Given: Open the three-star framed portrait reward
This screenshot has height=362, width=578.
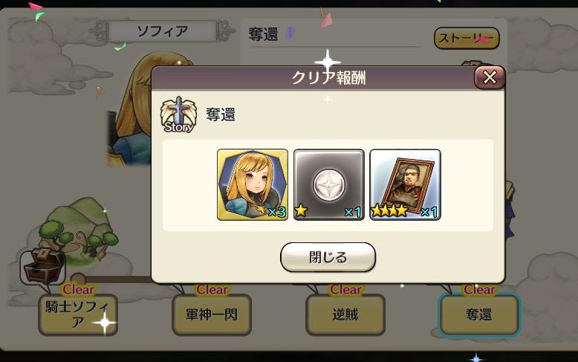Looking at the screenshot, I should 405,184.
